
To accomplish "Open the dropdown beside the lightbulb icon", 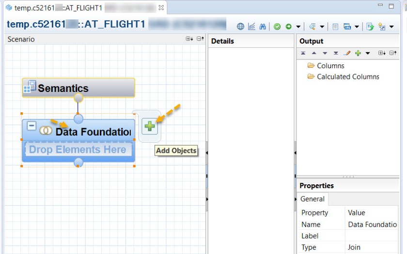I will pyautogui.click(x=391, y=27).
